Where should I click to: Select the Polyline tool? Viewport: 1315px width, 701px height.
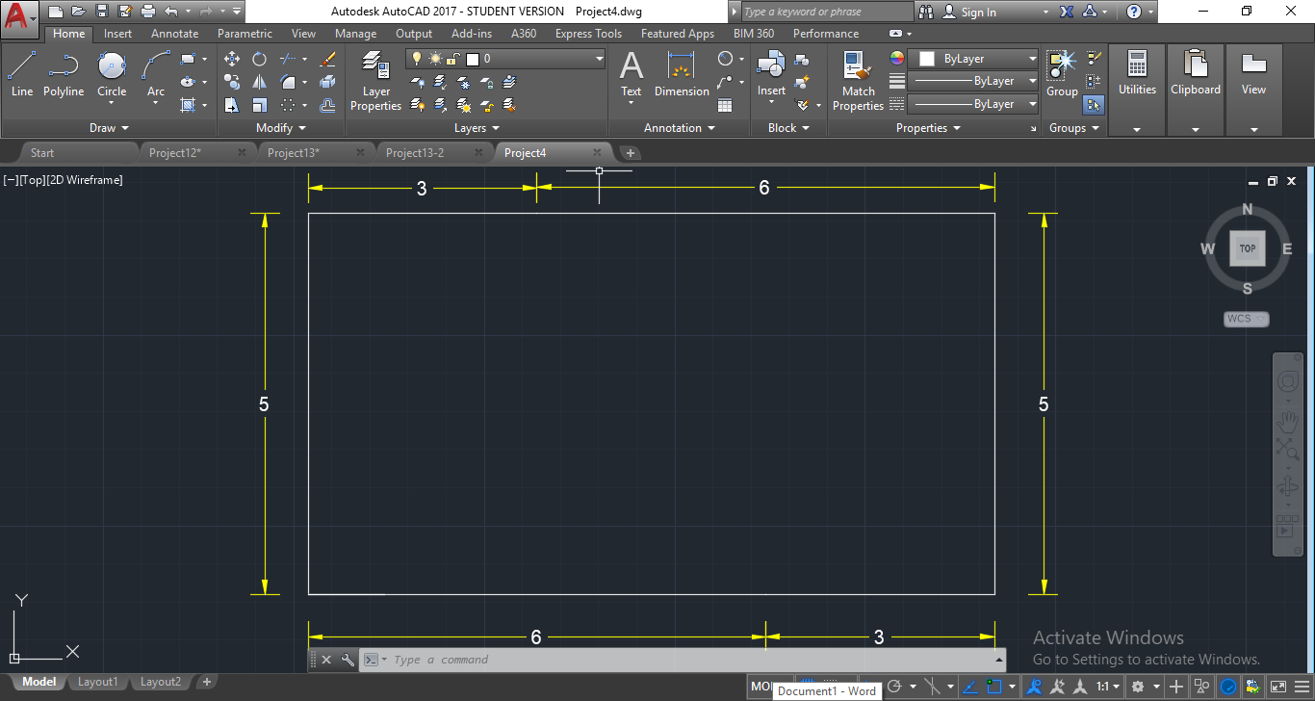tap(64, 74)
